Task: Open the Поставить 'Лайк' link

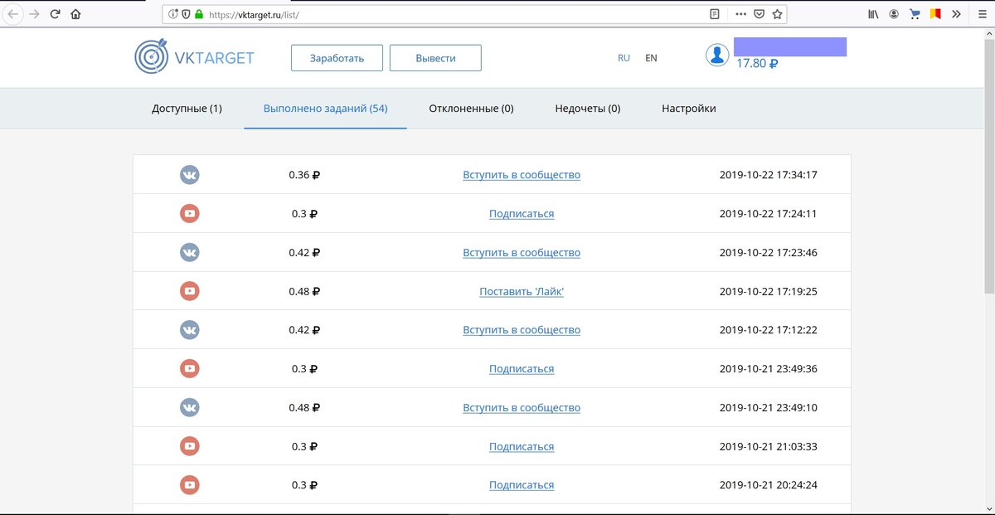Action: pyautogui.click(x=522, y=291)
